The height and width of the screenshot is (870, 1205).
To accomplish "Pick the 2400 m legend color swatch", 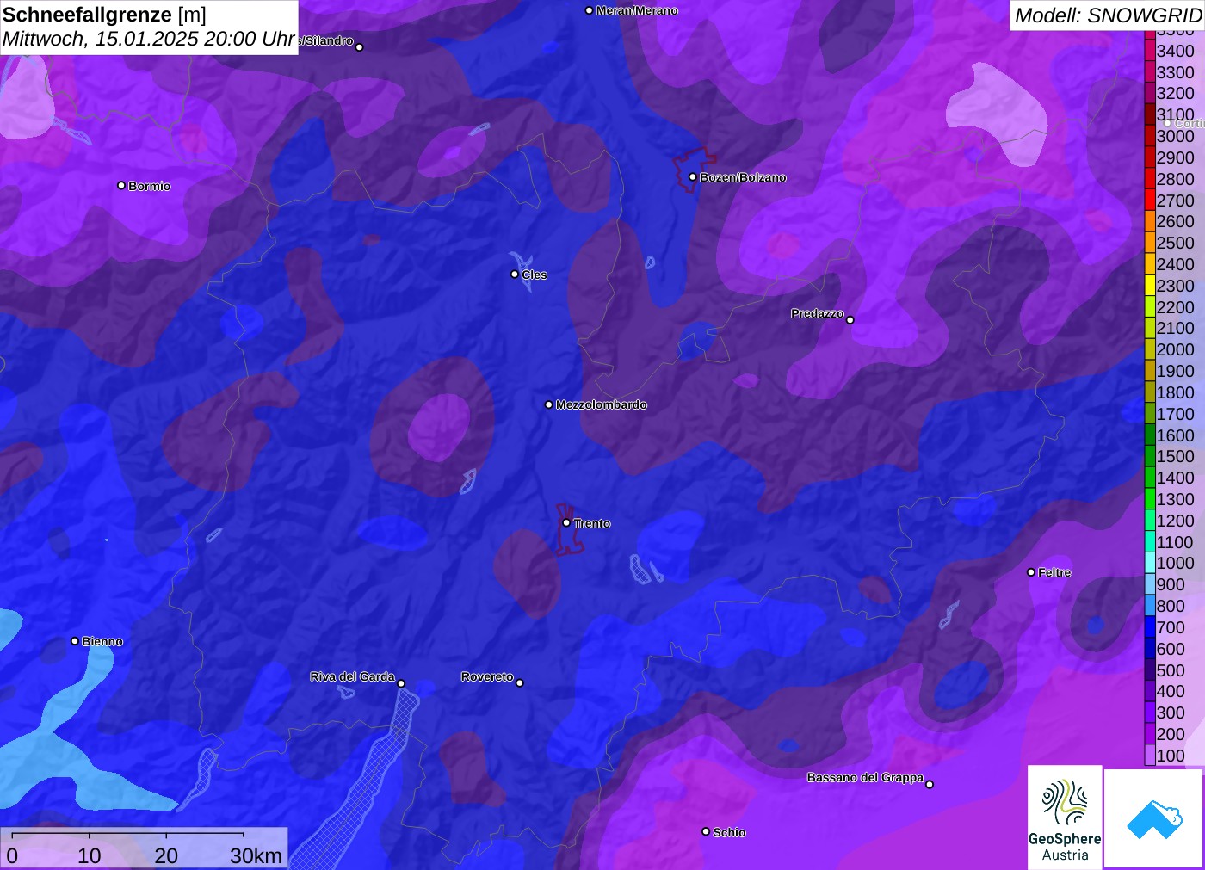I will (1149, 264).
